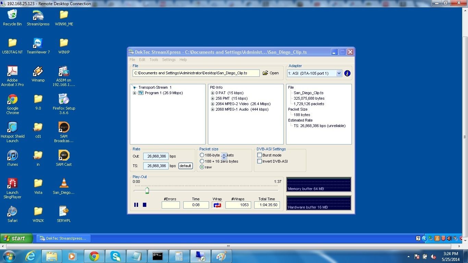Image resolution: width=468 pixels, height=263 pixels.
Task: Open the Tools menu
Action: tap(153, 60)
